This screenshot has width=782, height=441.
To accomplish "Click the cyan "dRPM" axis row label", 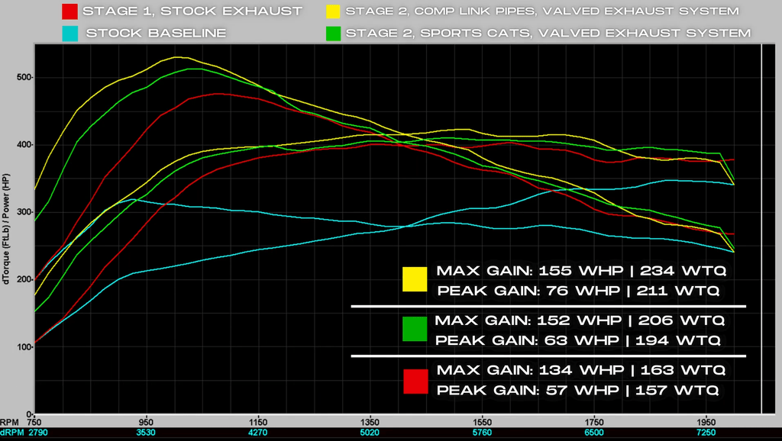I will tap(12, 433).
